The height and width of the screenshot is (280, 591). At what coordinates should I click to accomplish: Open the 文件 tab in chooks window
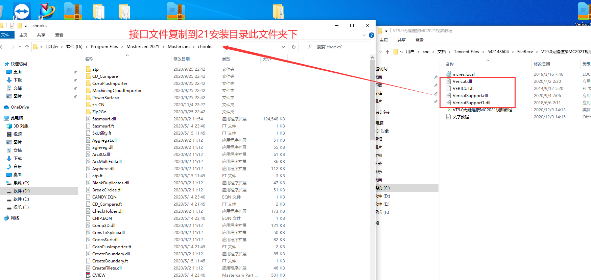[x=6, y=35]
